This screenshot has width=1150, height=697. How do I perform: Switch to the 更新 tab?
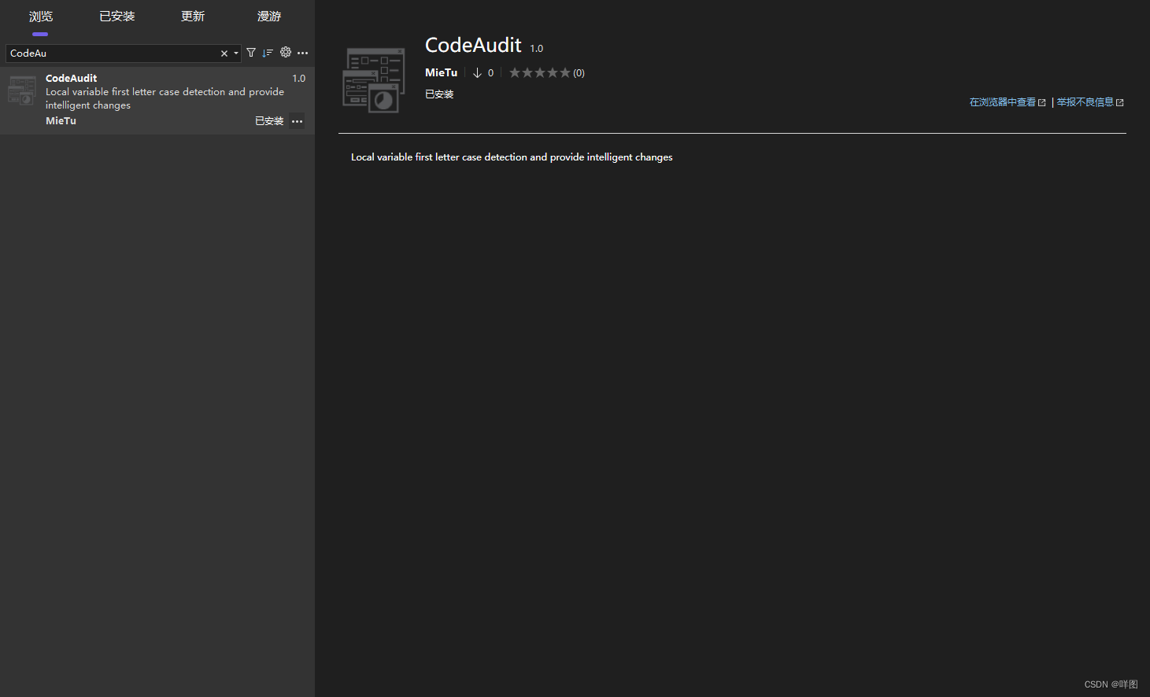[193, 17]
